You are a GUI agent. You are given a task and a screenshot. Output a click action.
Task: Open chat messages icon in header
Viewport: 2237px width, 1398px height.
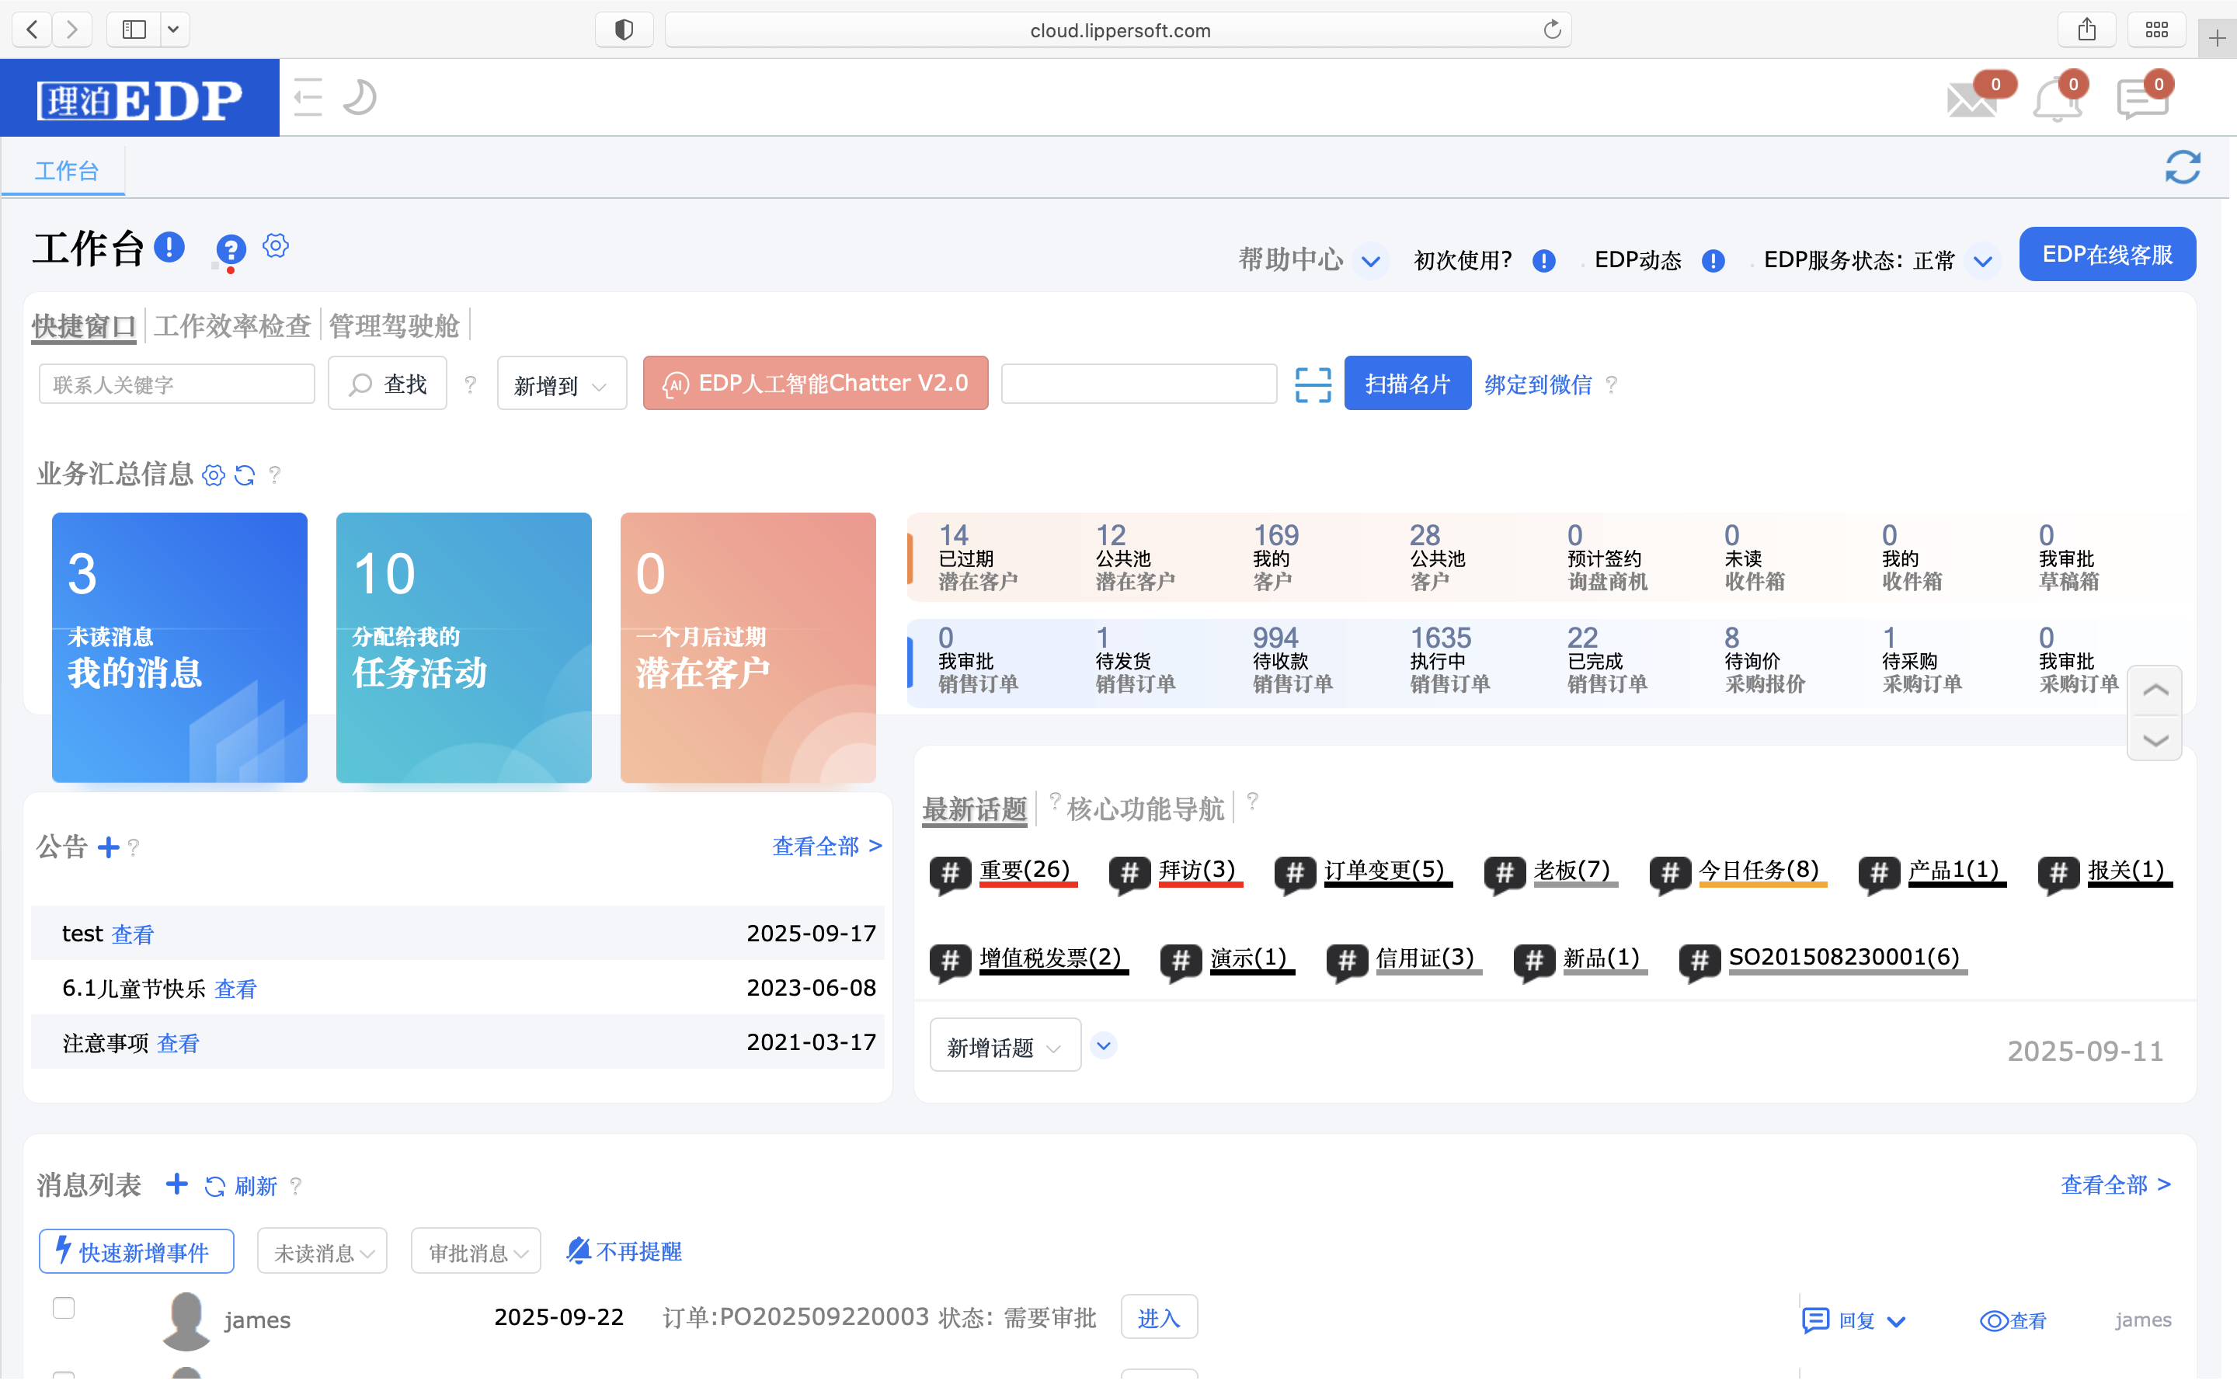point(2141,99)
